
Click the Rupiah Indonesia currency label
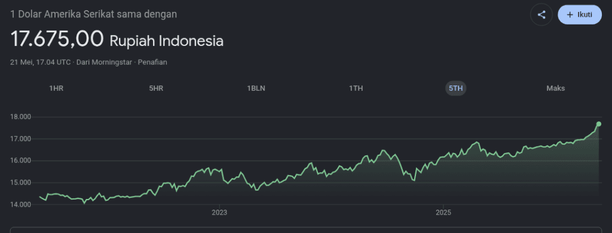[x=167, y=41]
